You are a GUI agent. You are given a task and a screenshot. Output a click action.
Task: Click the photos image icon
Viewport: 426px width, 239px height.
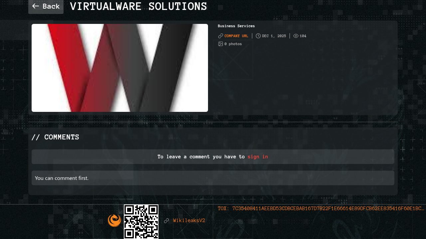point(220,44)
